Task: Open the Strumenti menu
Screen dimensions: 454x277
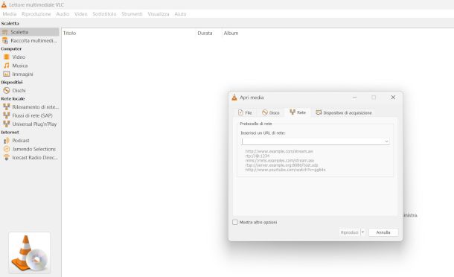Action: point(132,14)
